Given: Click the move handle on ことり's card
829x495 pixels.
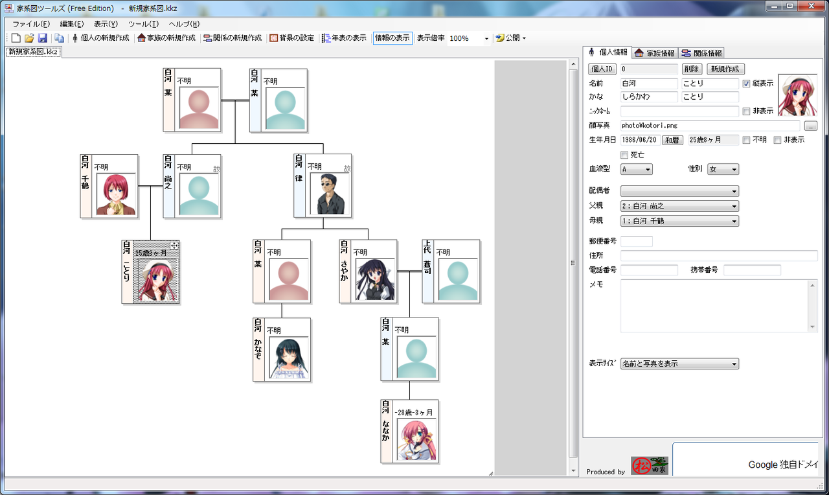Looking at the screenshot, I should pyautogui.click(x=174, y=246).
